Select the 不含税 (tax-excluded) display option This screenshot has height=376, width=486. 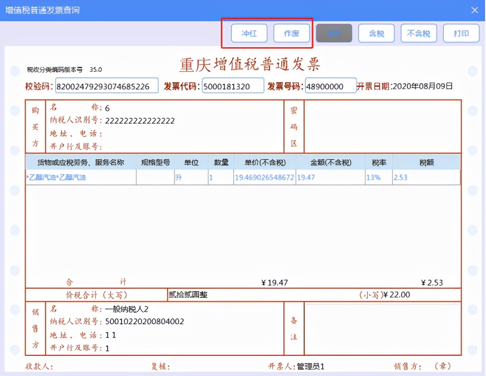[418, 33]
